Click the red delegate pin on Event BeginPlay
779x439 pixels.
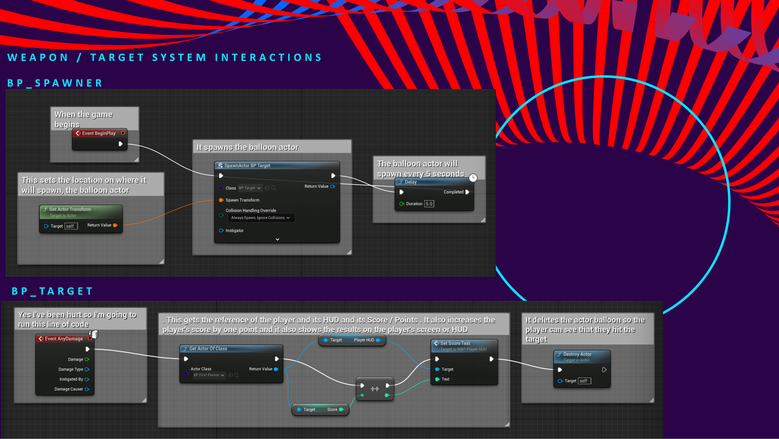pyautogui.click(x=123, y=133)
